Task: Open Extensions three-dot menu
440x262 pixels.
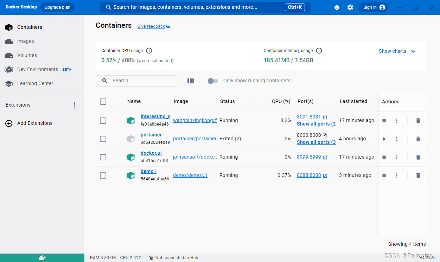Action: point(75,105)
